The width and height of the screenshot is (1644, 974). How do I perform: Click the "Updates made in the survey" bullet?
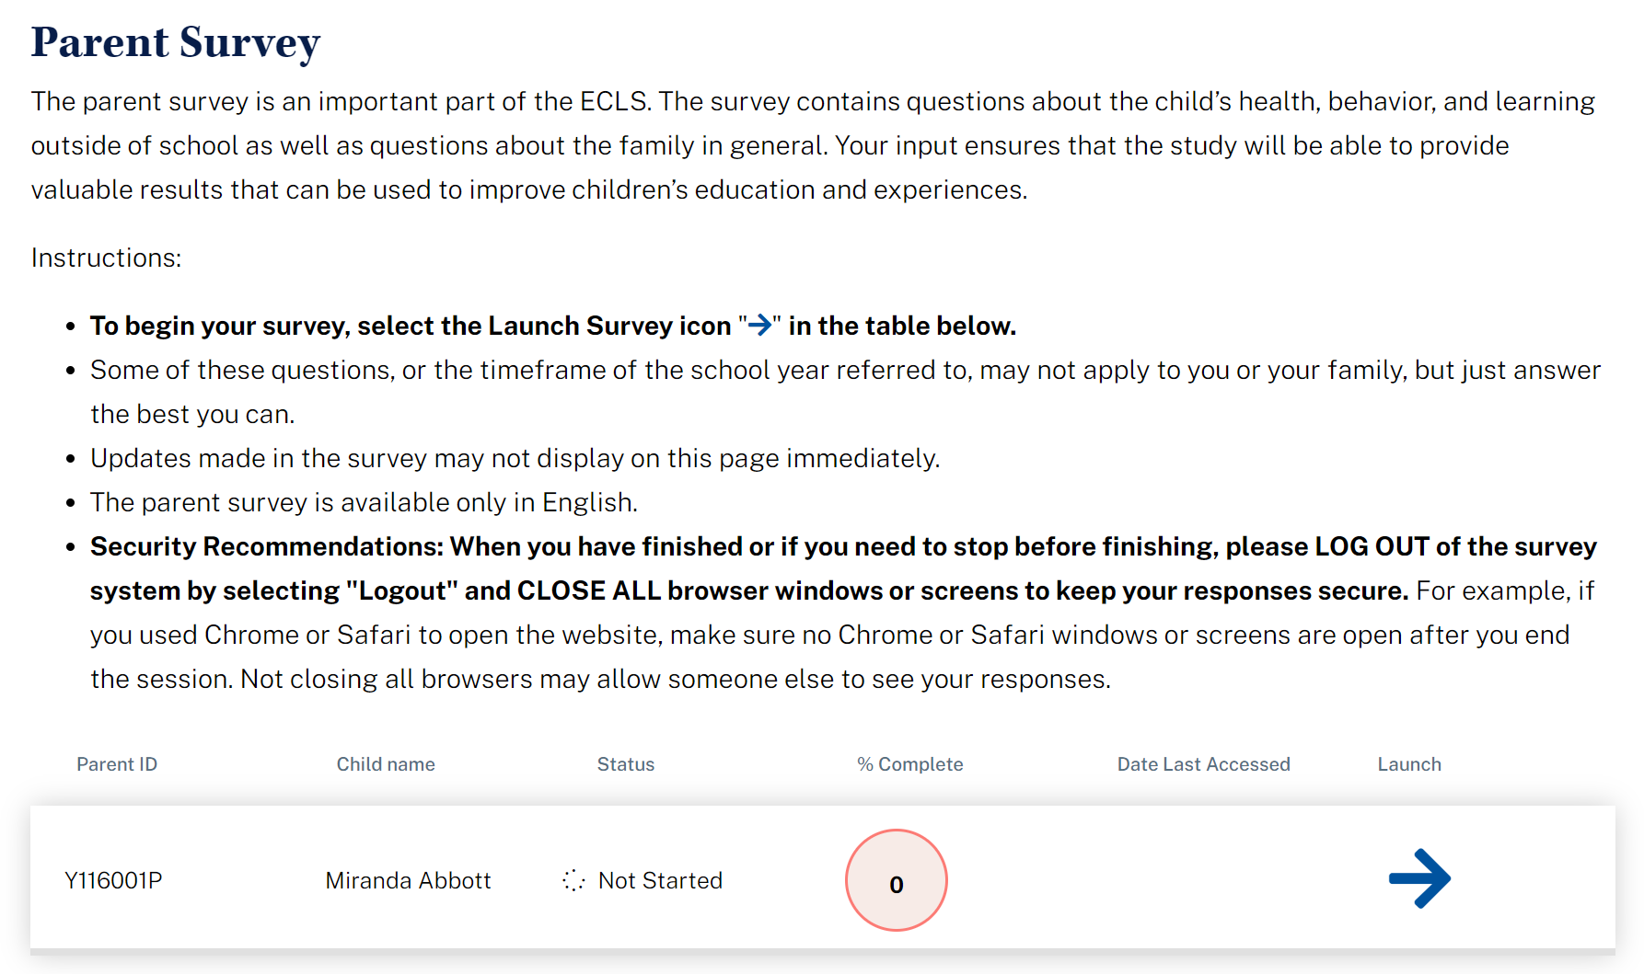pyautogui.click(x=515, y=458)
